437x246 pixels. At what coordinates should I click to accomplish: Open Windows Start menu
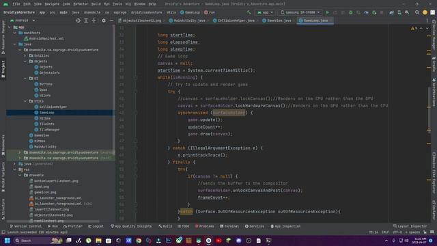pos(8,241)
